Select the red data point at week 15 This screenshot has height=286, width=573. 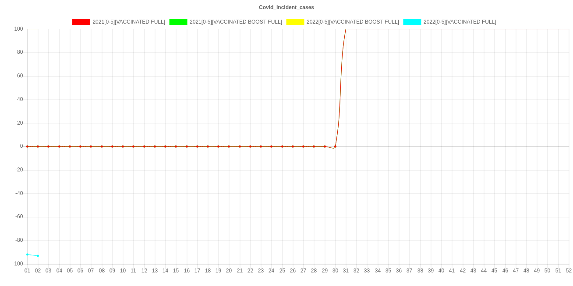(x=176, y=146)
